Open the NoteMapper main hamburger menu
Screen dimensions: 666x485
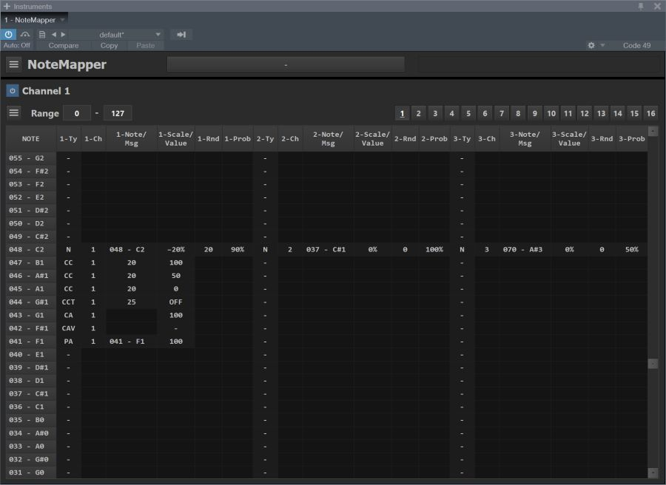[x=14, y=64]
